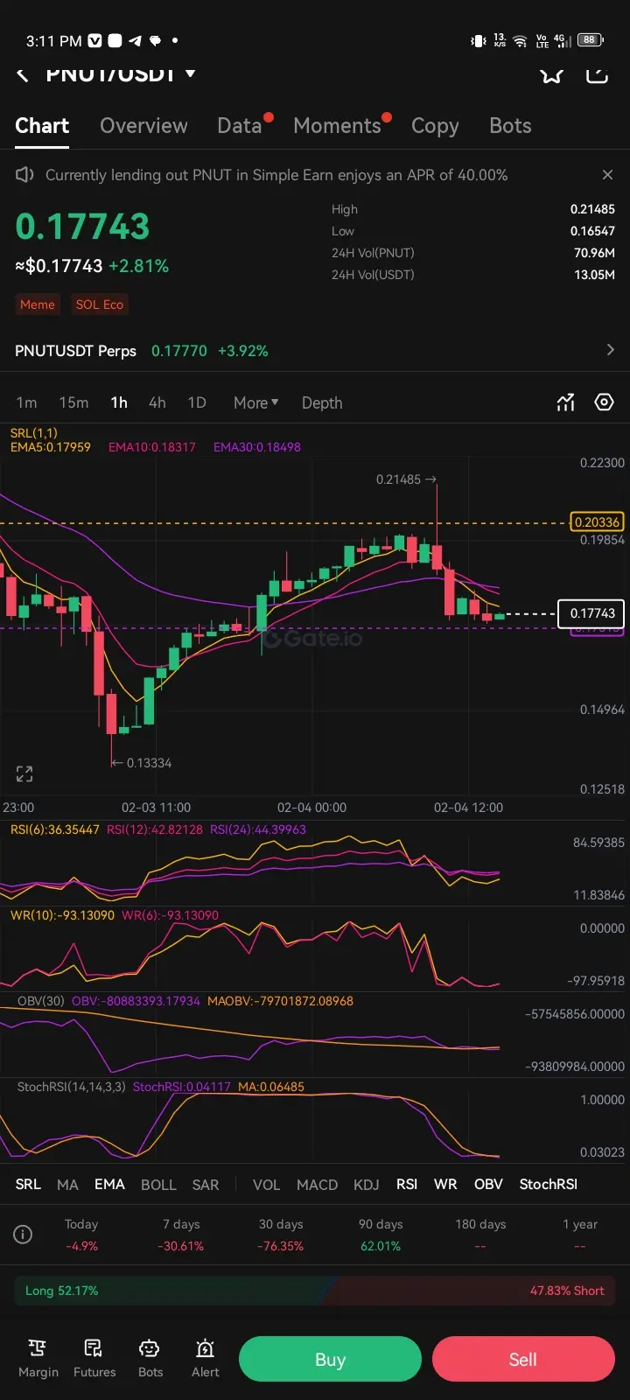Toggle the StochRSI sub-indicator
The width and height of the screenshot is (630, 1400).
pos(549,1184)
